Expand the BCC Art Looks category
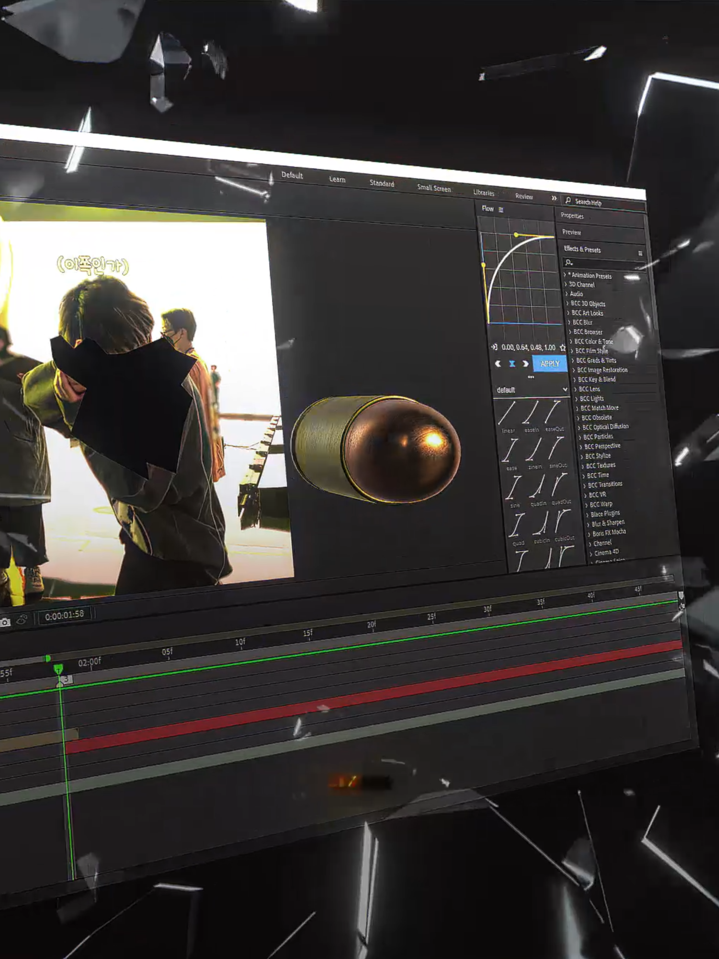The image size is (719, 959). (568, 313)
